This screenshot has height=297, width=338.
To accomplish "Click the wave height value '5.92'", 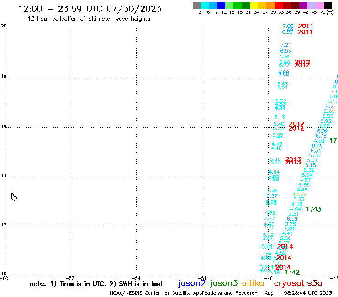I will [326, 121].
